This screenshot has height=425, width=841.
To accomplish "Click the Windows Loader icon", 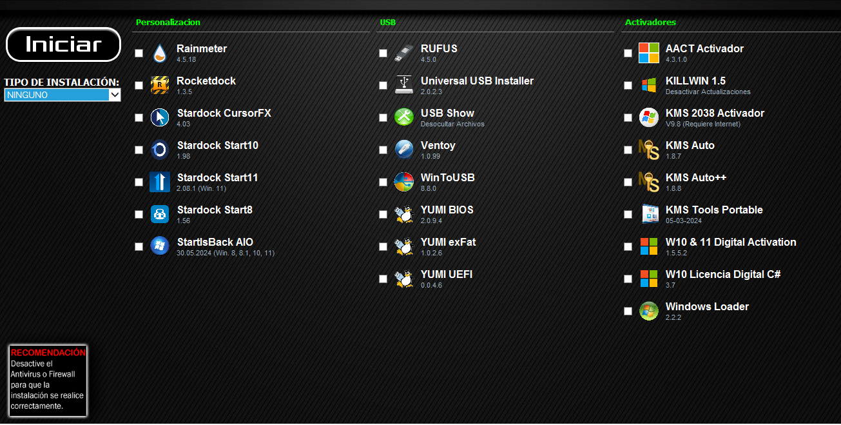I will (x=649, y=311).
